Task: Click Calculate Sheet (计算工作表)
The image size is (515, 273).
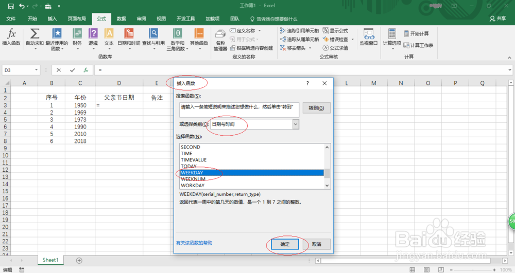Action: click(x=418, y=45)
